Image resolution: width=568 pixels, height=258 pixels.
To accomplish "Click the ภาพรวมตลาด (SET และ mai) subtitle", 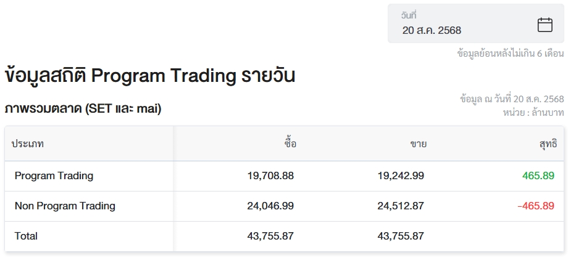I will (x=83, y=108).
